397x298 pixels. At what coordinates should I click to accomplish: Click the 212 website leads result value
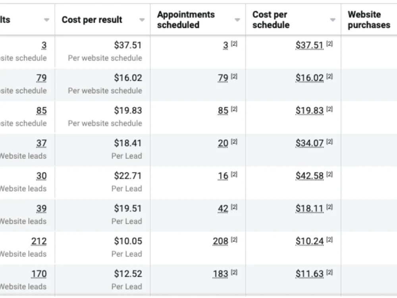39,242
